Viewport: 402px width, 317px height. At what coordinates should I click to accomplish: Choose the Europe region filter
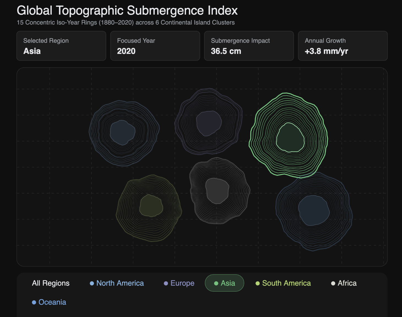point(179,283)
